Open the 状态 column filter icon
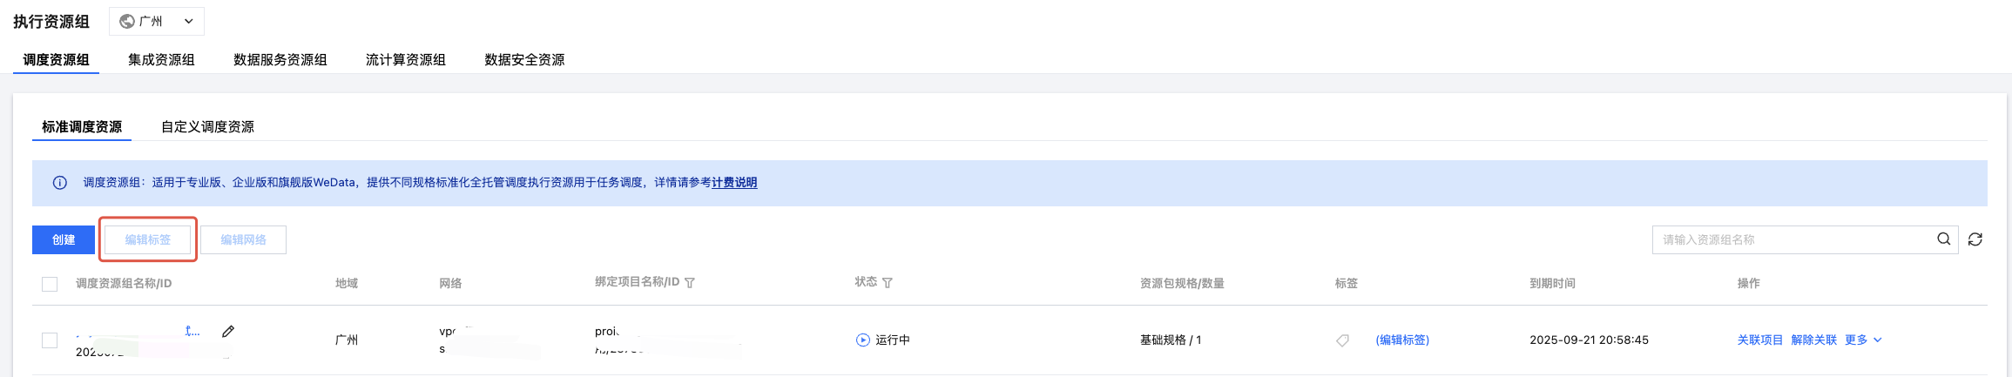Image resolution: width=2012 pixels, height=377 pixels. 888,283
